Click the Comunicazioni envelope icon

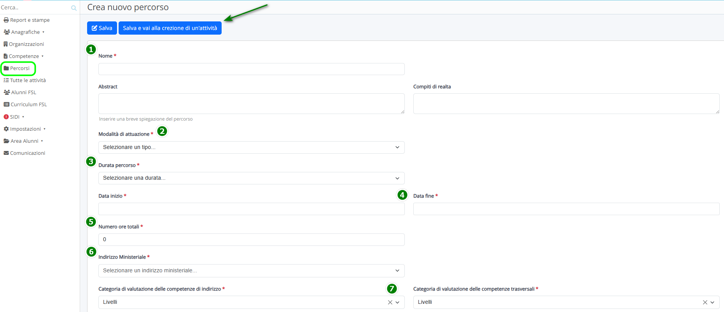pos(6,153)
